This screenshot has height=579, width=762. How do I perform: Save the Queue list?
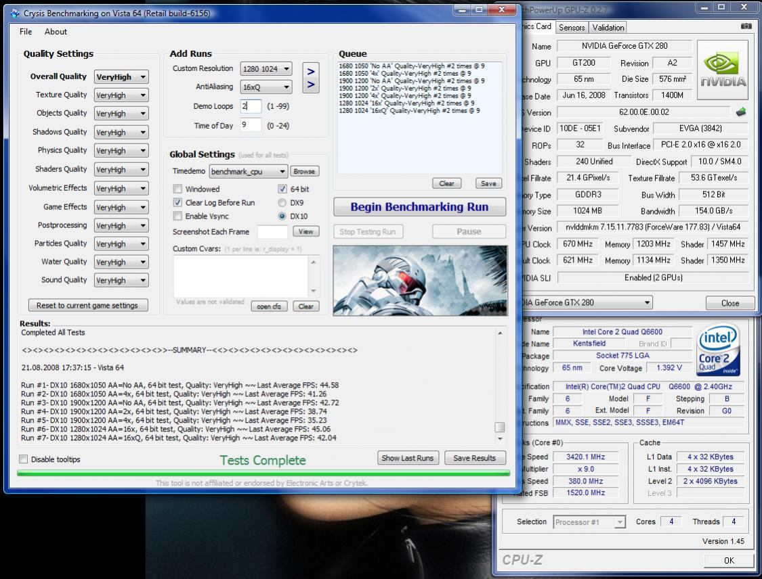point(488,183)
